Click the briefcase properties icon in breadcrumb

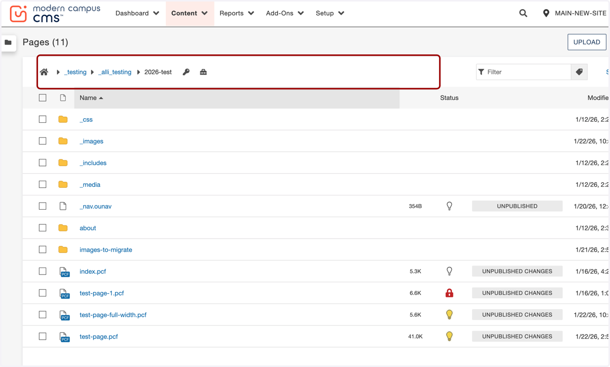pyautogui.click(x=203, y=72)
